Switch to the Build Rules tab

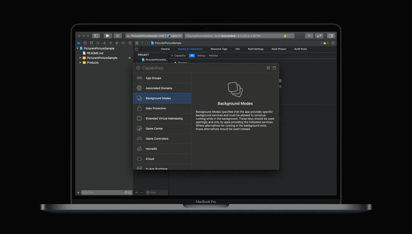(x=301, y=49)
